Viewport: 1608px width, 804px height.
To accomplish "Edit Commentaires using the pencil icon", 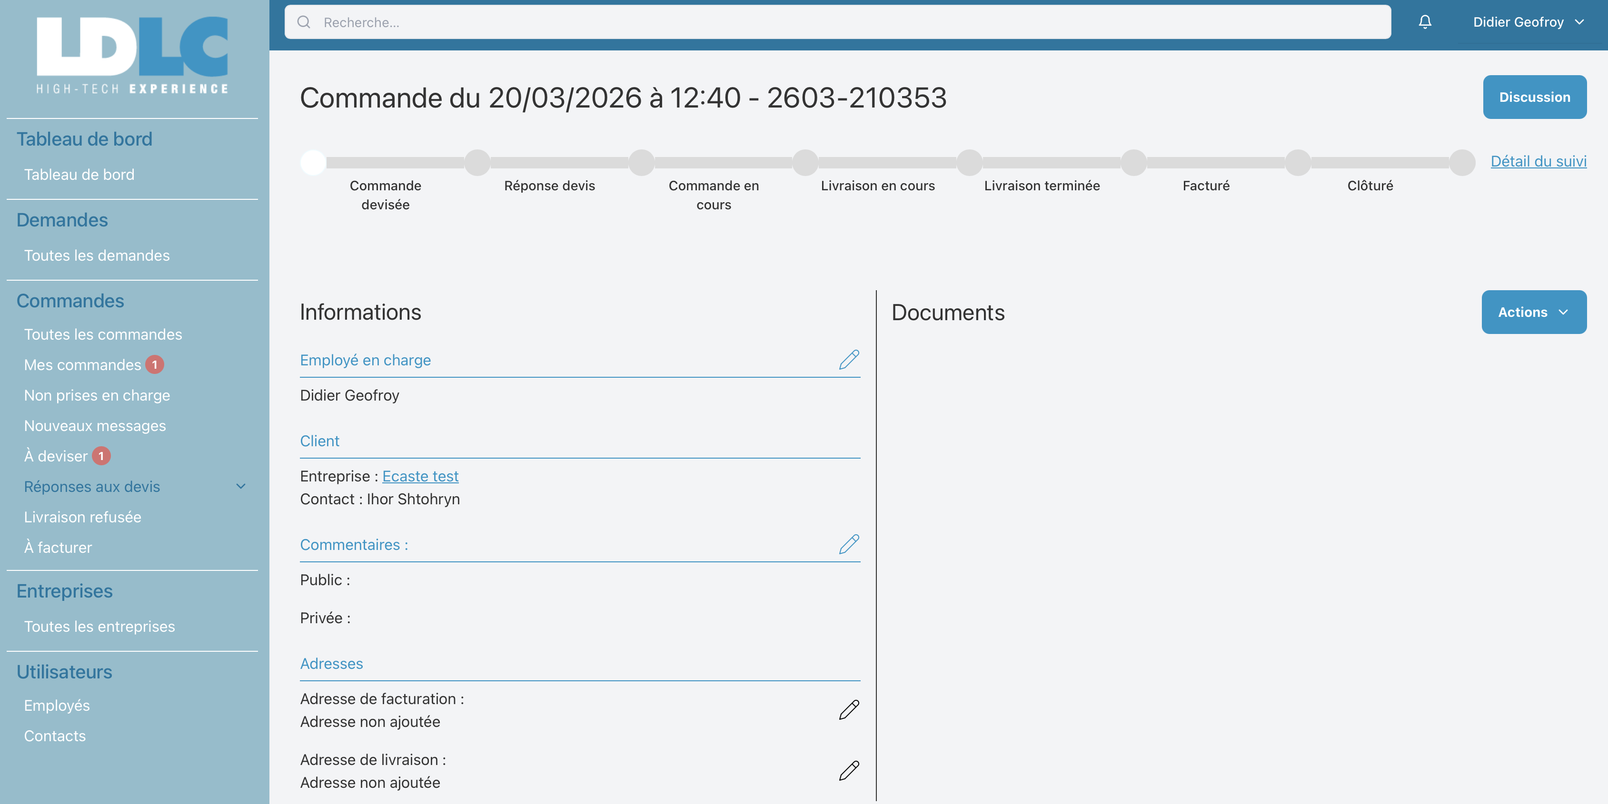I will point(849,545).
